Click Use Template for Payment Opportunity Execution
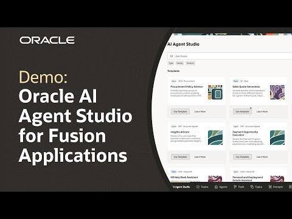The height and width of the screenshot is (219, 292). [242, 157]
